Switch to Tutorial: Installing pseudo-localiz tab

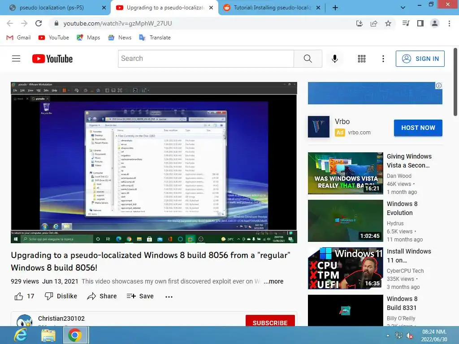coord(272,8)
